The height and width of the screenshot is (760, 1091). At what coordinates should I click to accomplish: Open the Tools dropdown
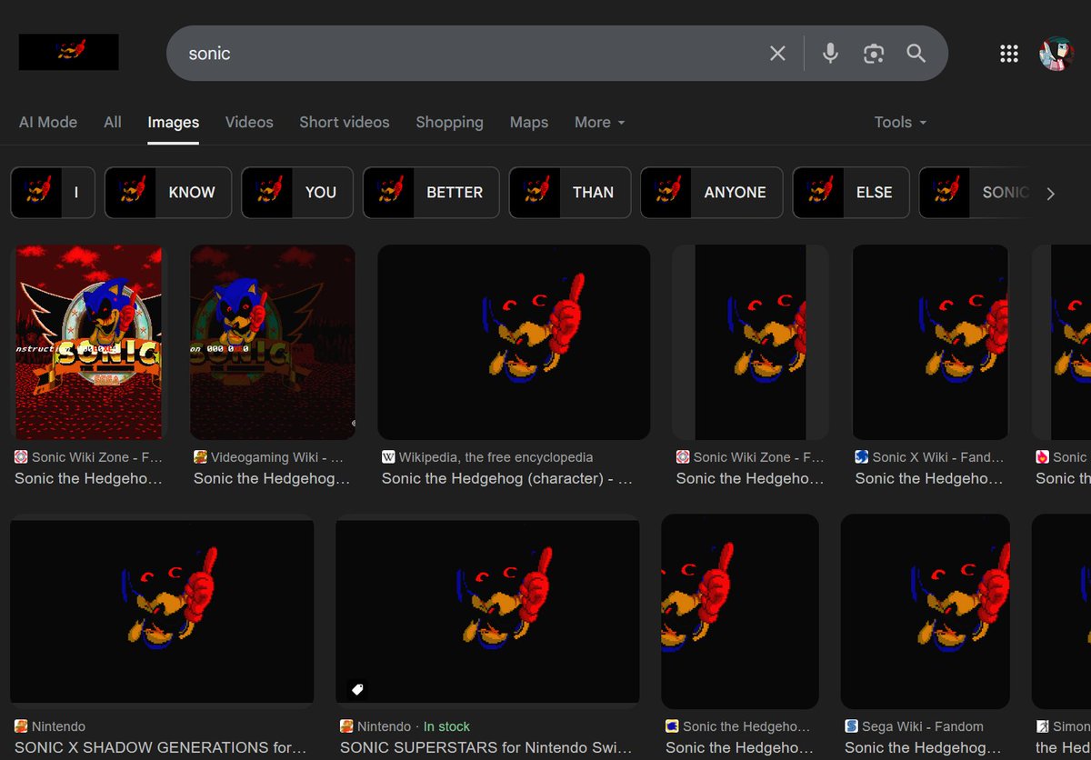click(x=900, y=122)
